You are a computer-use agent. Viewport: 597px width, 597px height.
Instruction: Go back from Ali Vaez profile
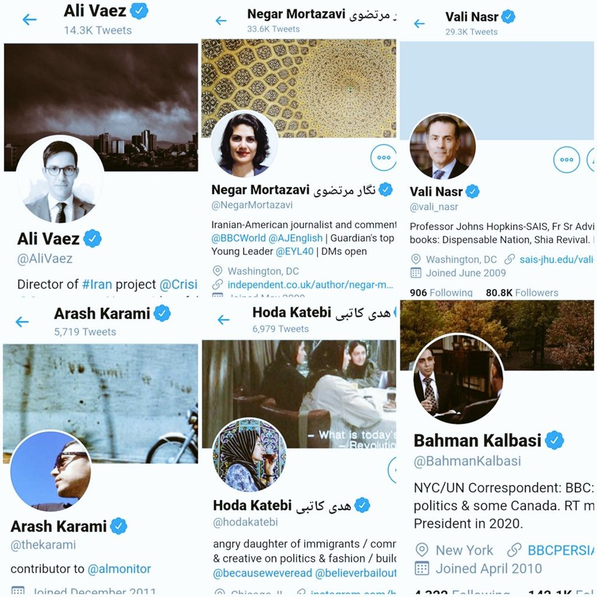29,20
